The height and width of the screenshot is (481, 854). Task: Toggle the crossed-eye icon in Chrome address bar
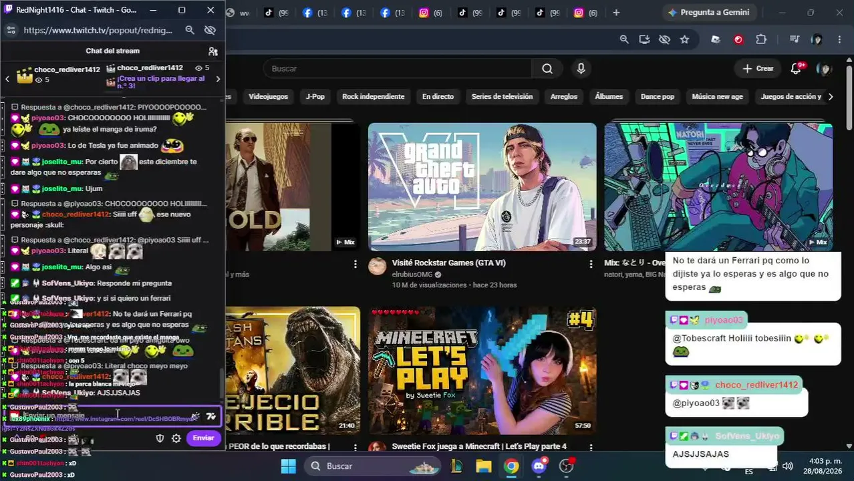pos(664,39)
